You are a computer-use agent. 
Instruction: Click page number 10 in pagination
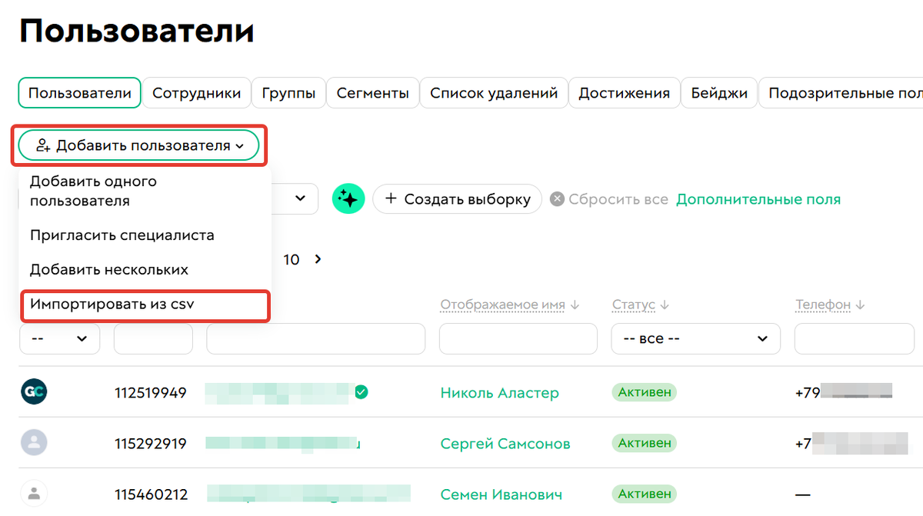click(292, 260)
